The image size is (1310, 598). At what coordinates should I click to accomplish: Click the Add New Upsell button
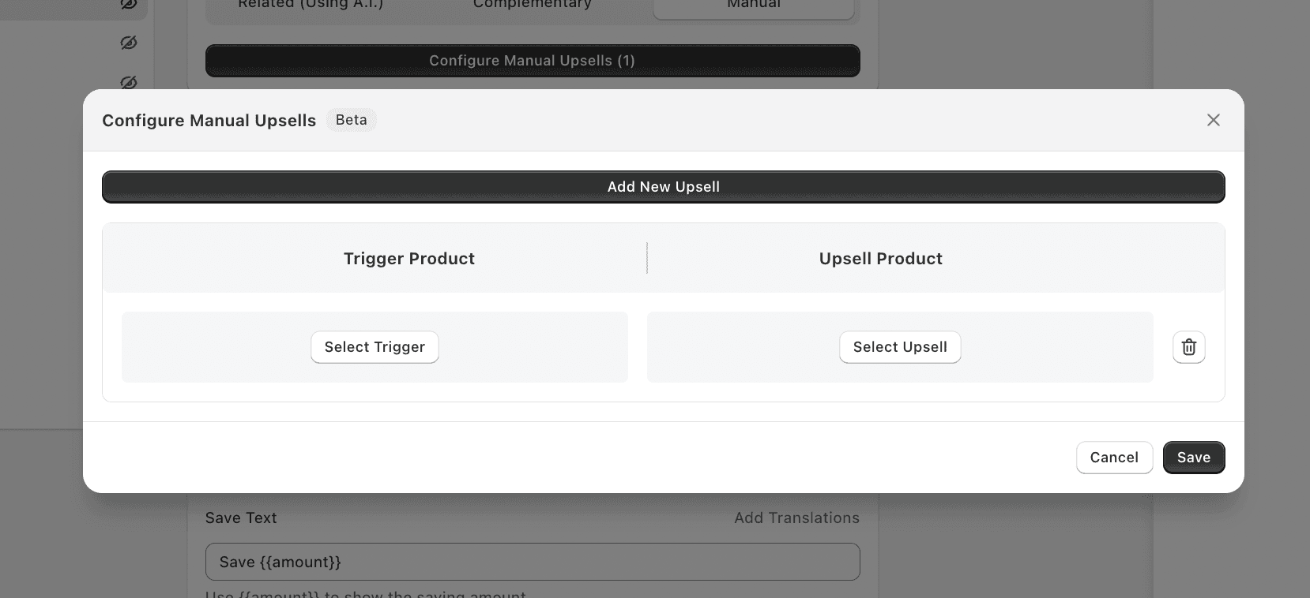click(664, 187)
